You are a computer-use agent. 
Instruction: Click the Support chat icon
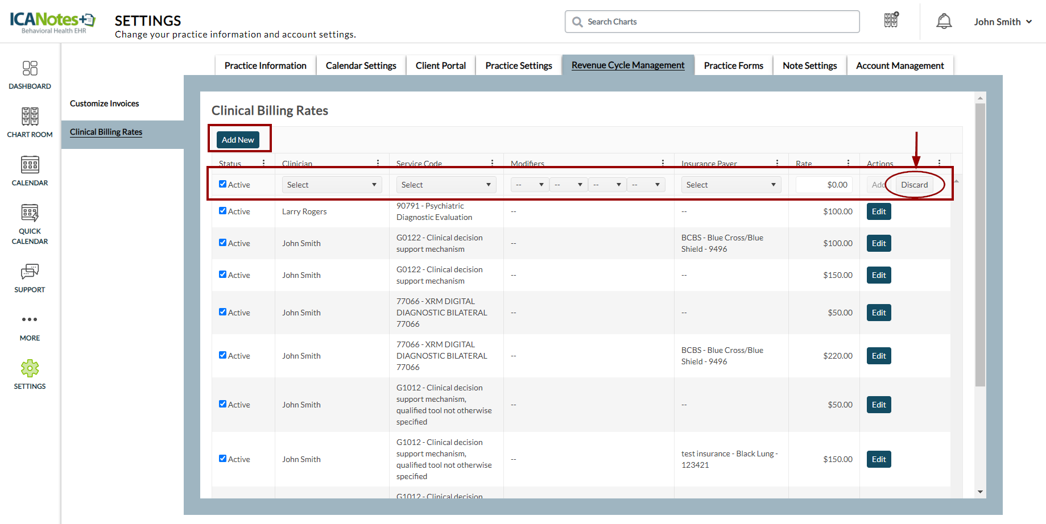coord(30,272)
